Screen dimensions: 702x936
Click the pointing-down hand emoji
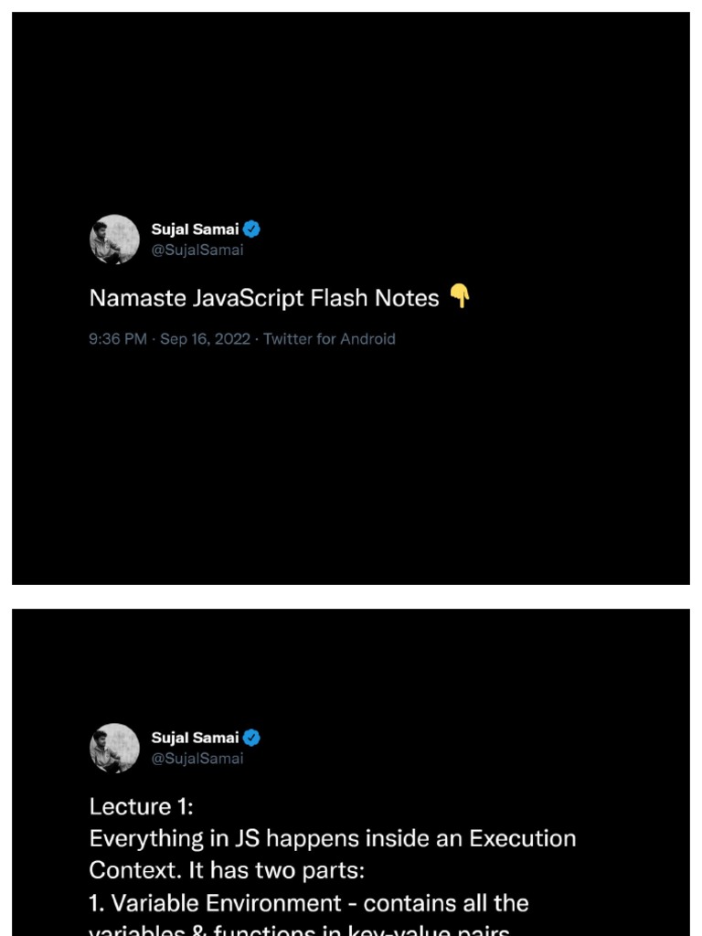tap(460, 296)
